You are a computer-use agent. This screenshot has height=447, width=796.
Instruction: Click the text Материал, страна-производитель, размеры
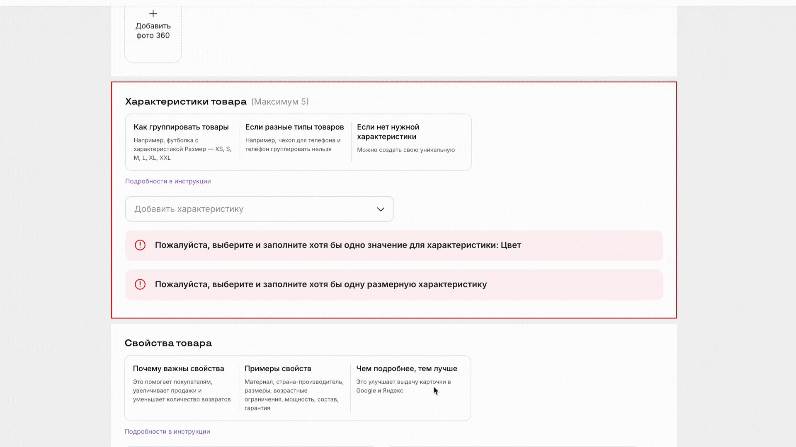[294, 395]
